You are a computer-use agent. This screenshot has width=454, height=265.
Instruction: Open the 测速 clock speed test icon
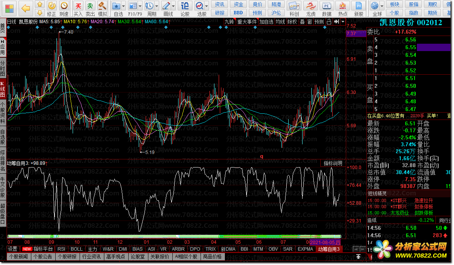[64, 5]
